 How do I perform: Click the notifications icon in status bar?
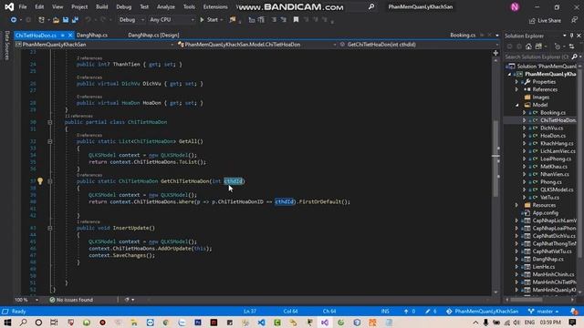point(574,312)
